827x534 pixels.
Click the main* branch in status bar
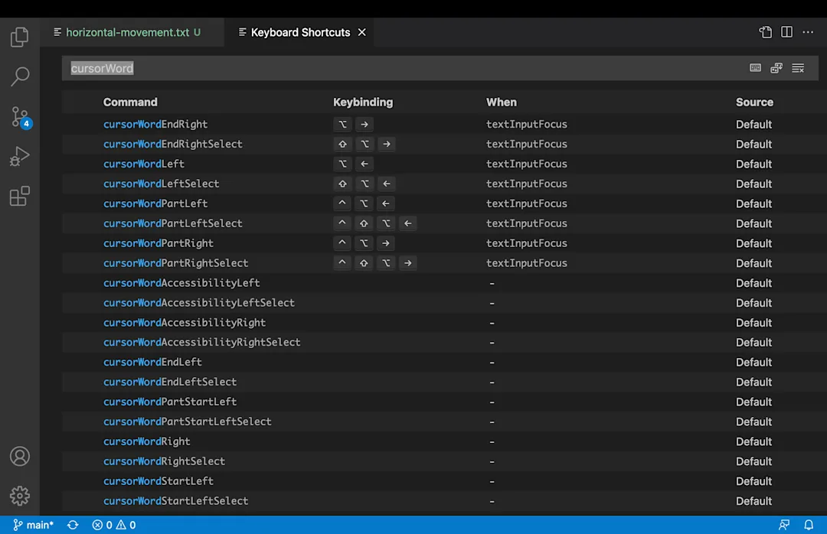click(x=33, y=525)
